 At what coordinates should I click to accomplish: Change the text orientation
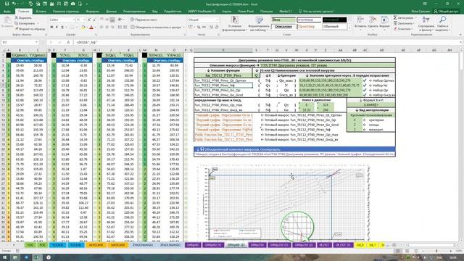[120, 20]
